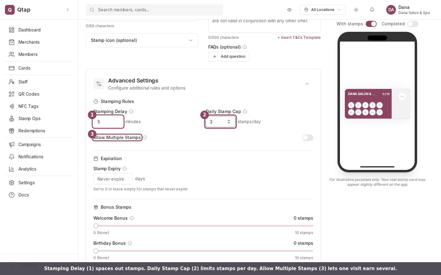Click the NFC Tags sidebar icon
The image size is (441, 275).
pos(12,106)
